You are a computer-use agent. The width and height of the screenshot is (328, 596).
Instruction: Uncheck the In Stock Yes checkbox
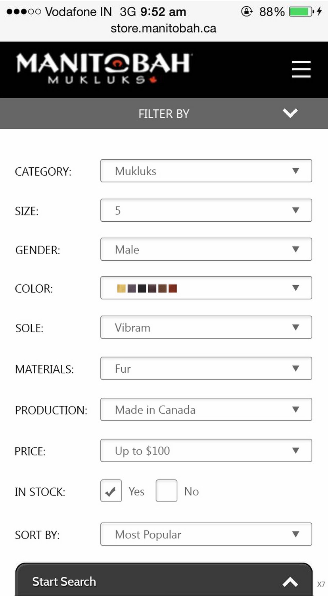tap(111, 491)
